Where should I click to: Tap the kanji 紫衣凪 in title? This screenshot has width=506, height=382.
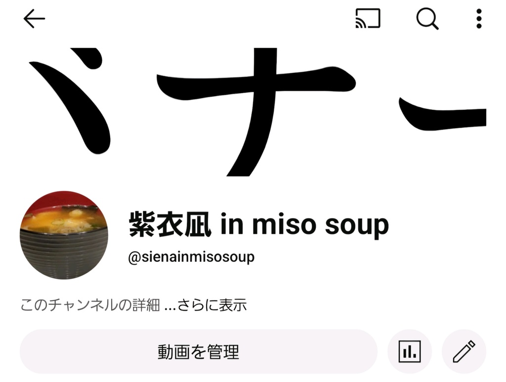170,224
